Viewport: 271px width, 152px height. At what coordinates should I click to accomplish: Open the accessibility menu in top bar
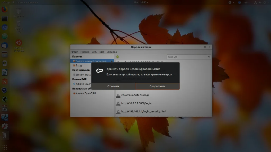[x=231, y=2]
